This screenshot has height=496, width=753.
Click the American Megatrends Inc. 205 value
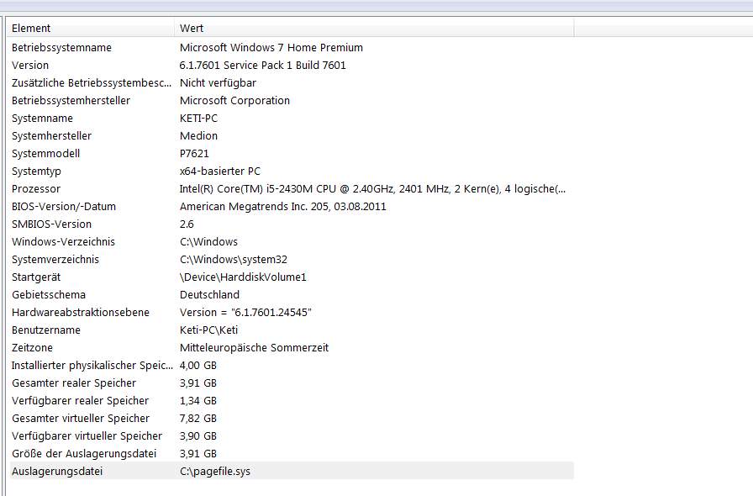283,207
